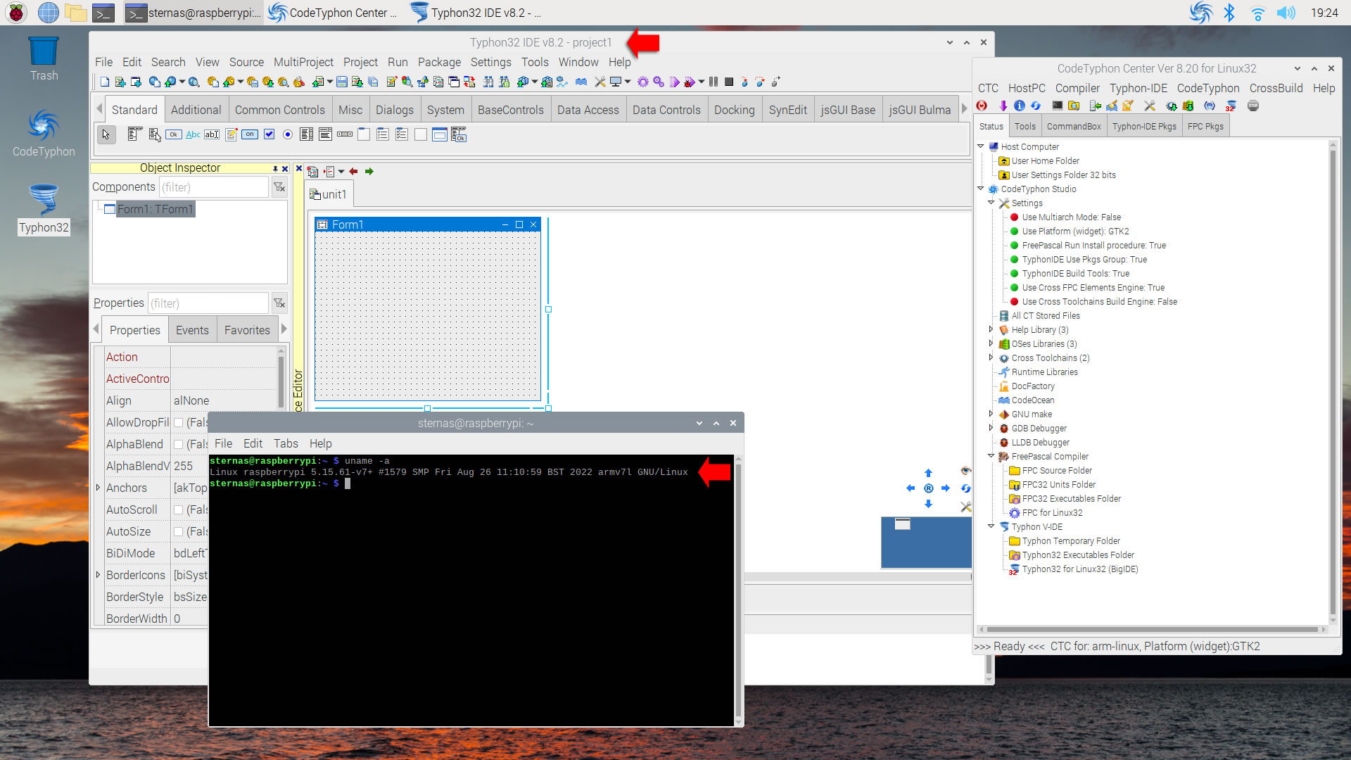The image size is (1351, 760).
Task: Select the TRadioButton component in palette
Action: pyautogui.click(x=288, y=134)
